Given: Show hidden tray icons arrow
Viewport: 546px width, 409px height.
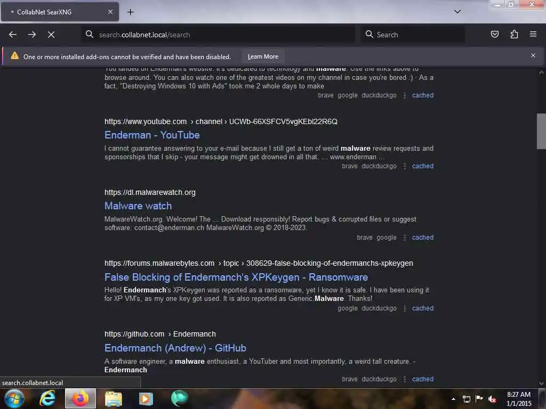Looking at the screenshot, I should tap(453, 399).
